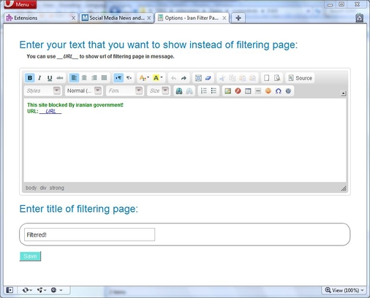This screenshot has width=370, height=298.
Task: Remove the link with Unlink
Action: [189, 91]
